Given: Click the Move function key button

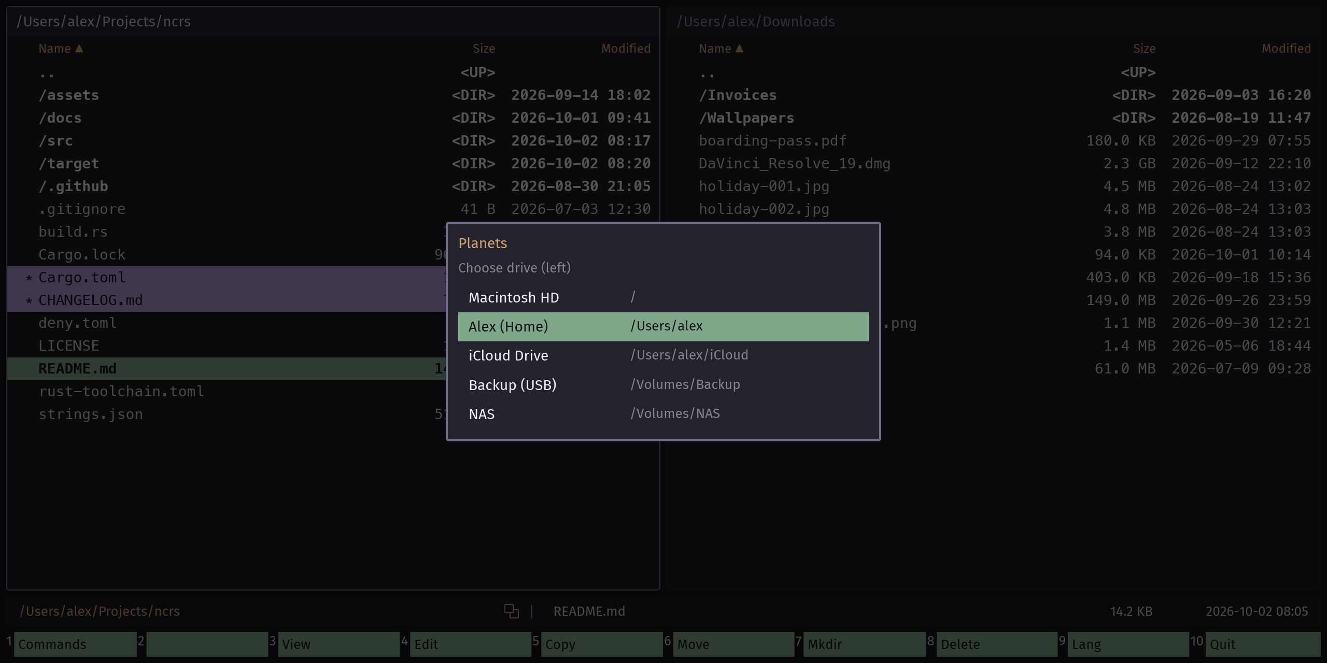Looking at the screenshot, I should click(733, 644).
